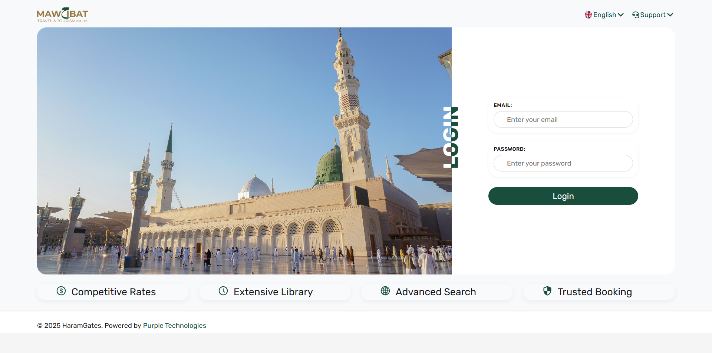Focus the Enter your email field

click(x=563, y=120)
